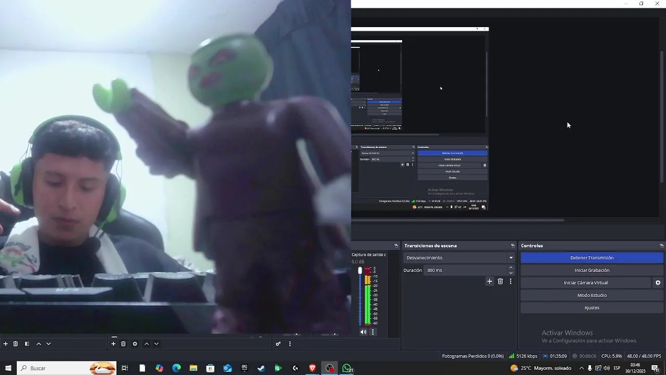Move the scene up with the arrow

coord(39,344)
